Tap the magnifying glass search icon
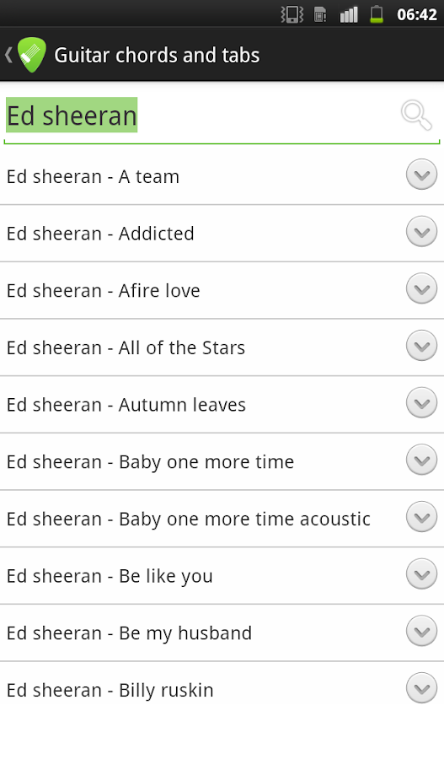This screenshot has height=759, width=444. pos(416,116)
